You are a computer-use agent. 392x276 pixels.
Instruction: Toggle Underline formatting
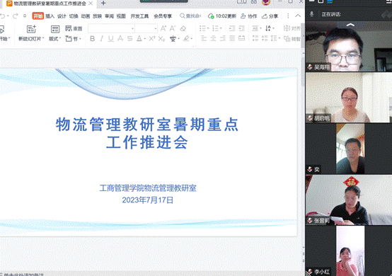(111, 39)
